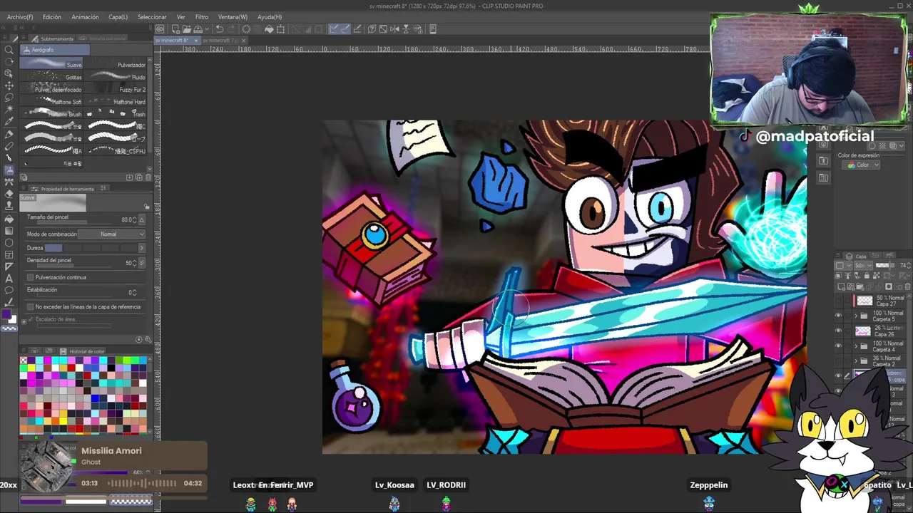Image resolution: width=913 pixels, height=513 pixels.
Task: Select the Zoom magnifier tool
Action: tap(9, 49)
